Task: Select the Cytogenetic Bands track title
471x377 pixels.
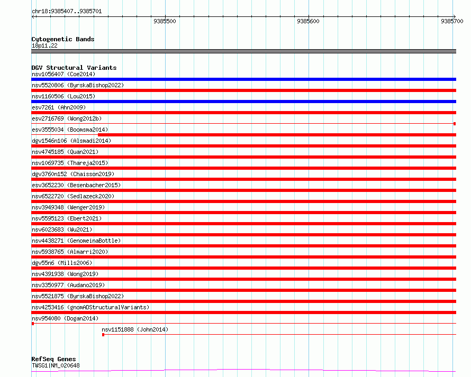Action: (63, 39)
